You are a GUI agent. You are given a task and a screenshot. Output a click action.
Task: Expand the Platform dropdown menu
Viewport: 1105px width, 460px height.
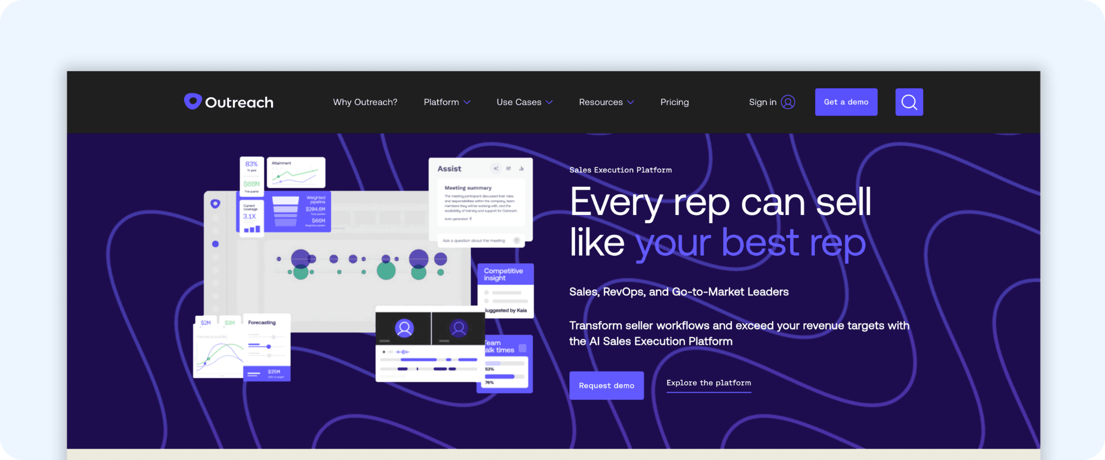pos(447,102)
